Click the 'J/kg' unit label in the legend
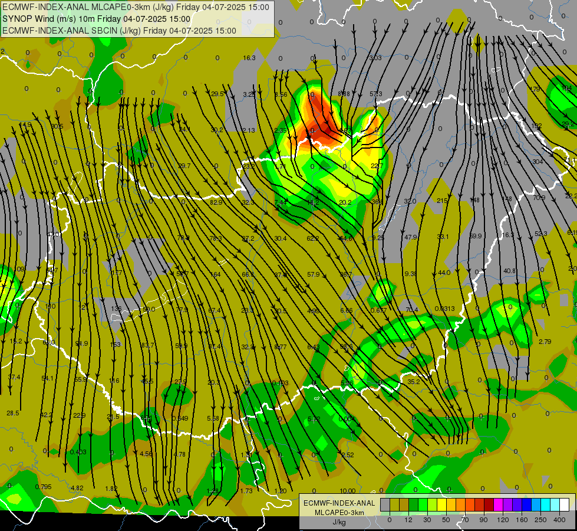The width and height of the screenshot is (577, 531). pos(339,522)
